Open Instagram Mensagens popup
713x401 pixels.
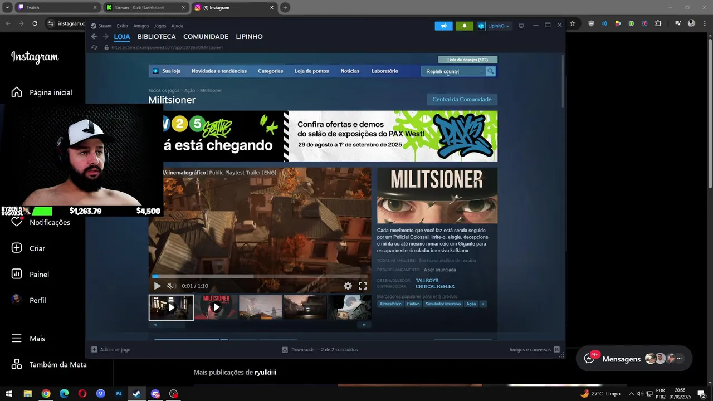coord(634,359)
